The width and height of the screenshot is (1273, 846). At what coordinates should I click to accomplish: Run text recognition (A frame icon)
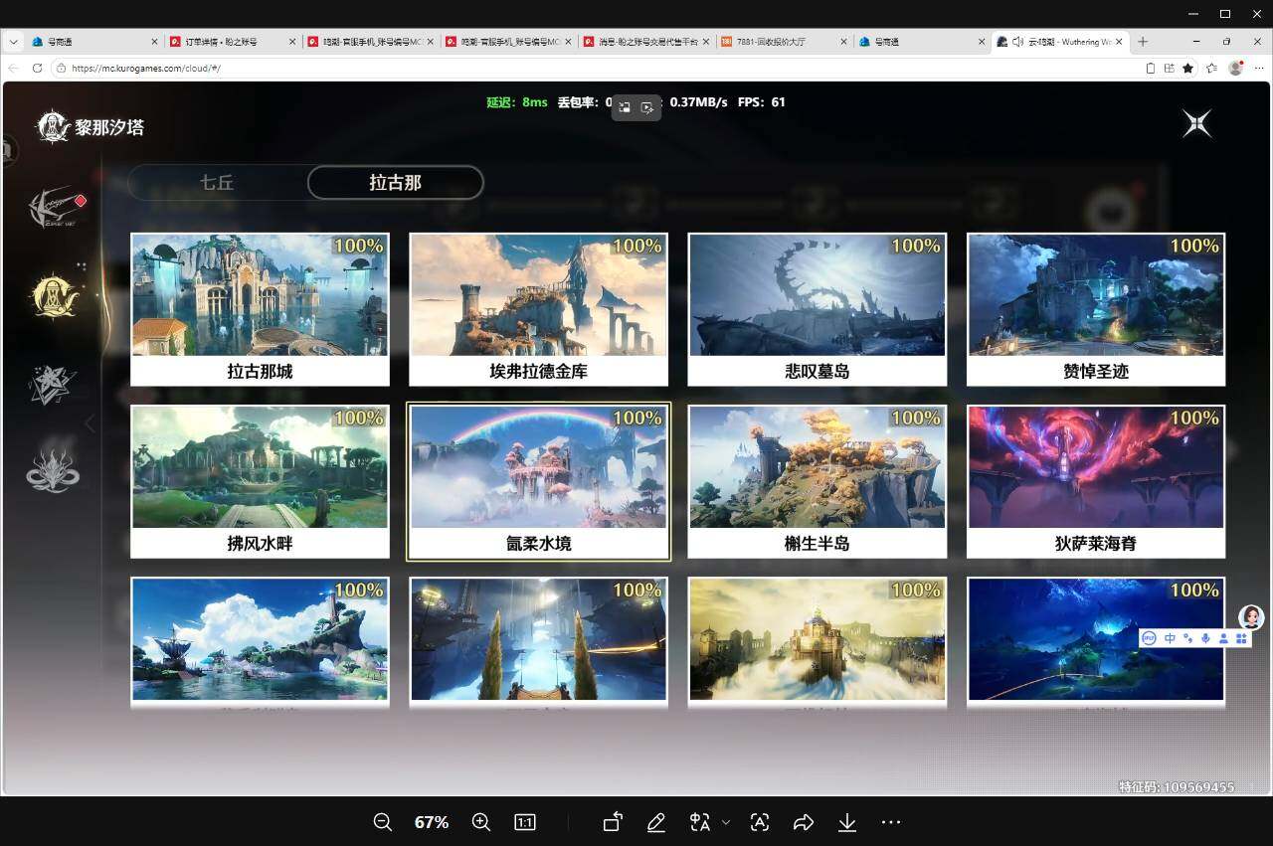point(760,822)
